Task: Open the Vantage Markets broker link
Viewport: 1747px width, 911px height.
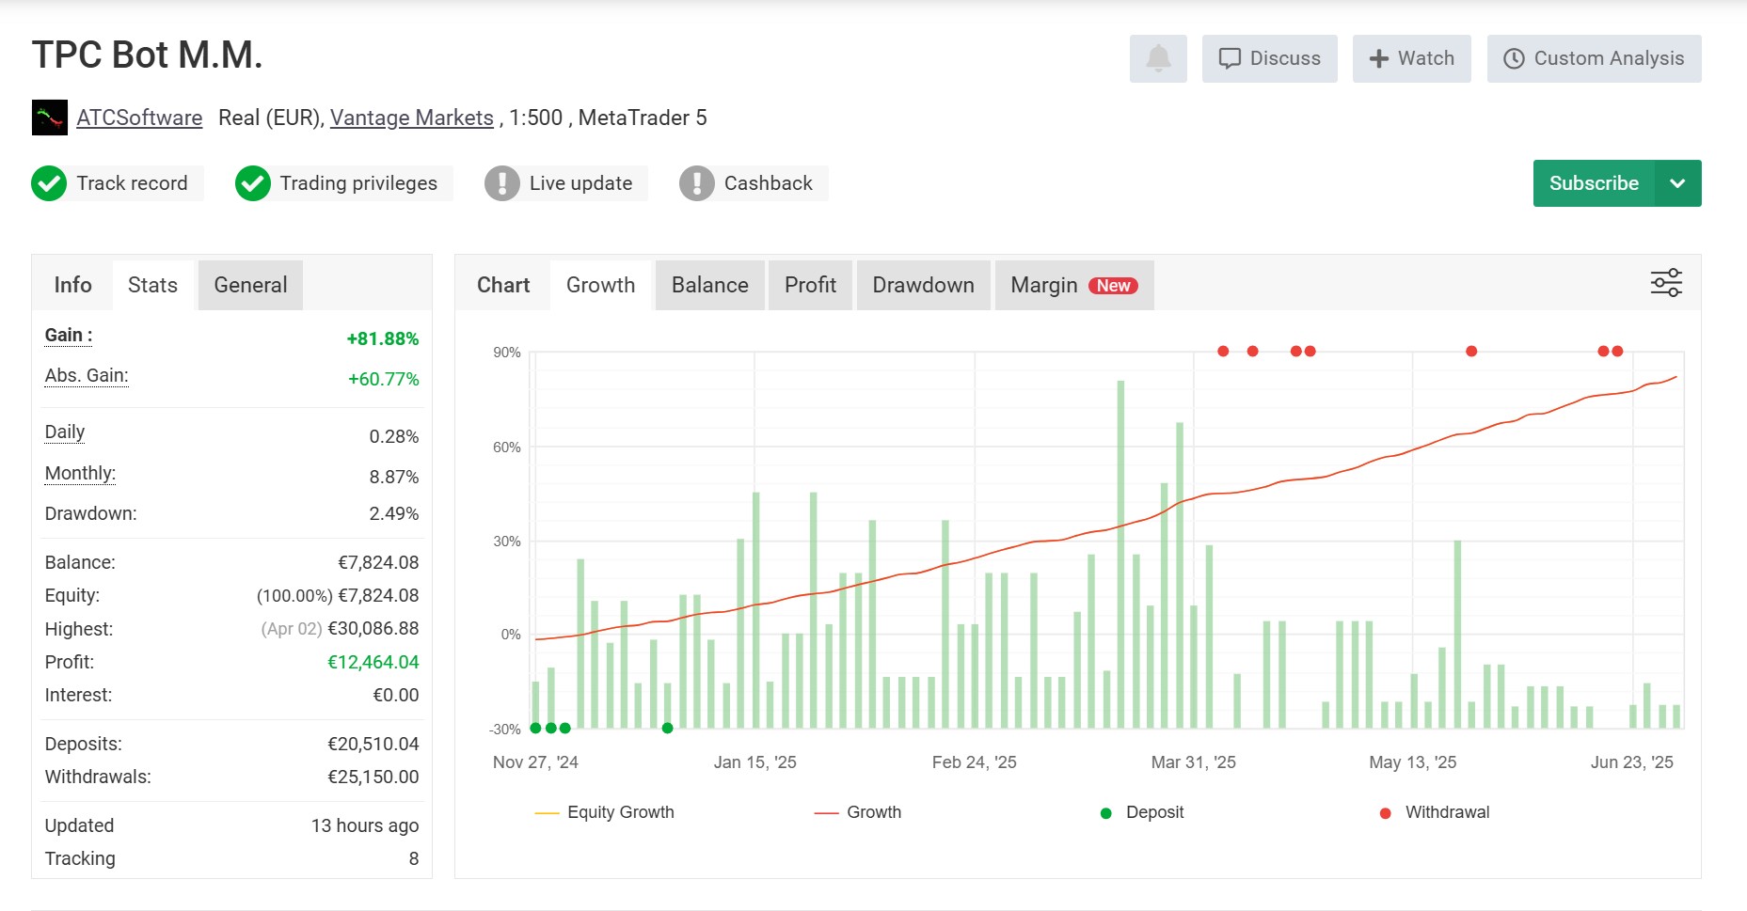Action: (411, 118)
